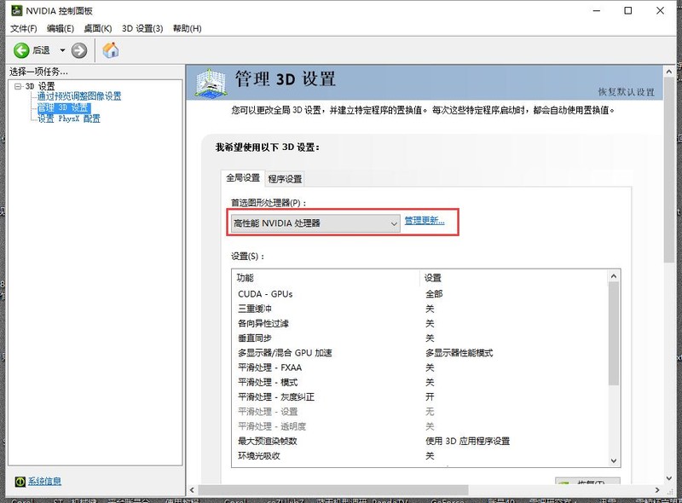
Task: Select the 环境光吸收 setting row
Action: click(x=419, y=456)
